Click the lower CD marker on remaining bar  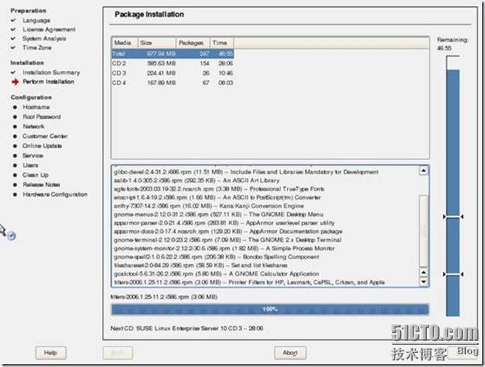(x=453, y=274)
